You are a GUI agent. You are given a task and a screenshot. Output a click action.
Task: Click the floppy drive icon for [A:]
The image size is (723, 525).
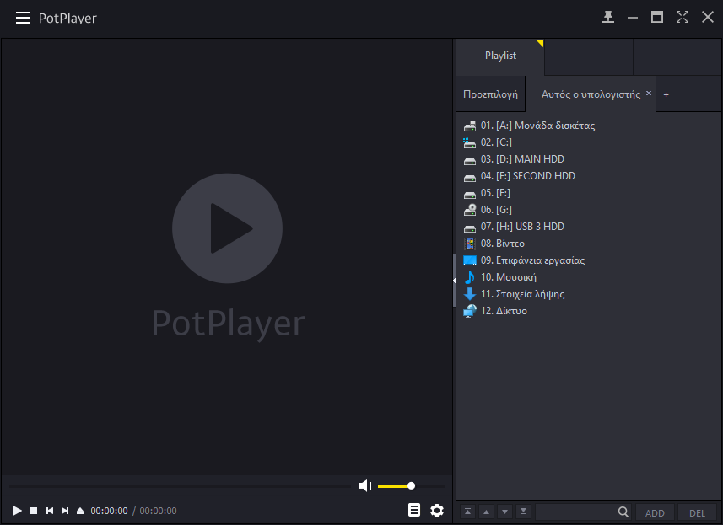(x=469, y=126)
